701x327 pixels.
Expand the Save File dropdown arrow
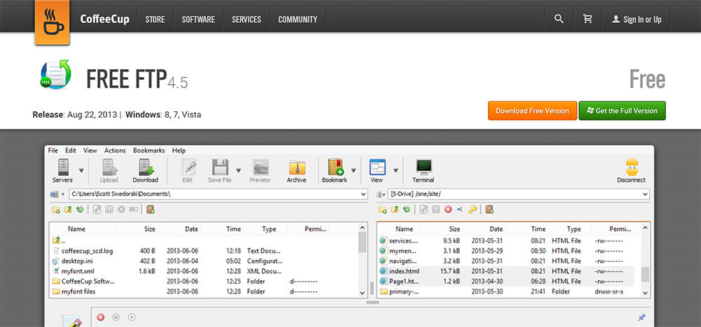tap(238, 170)
